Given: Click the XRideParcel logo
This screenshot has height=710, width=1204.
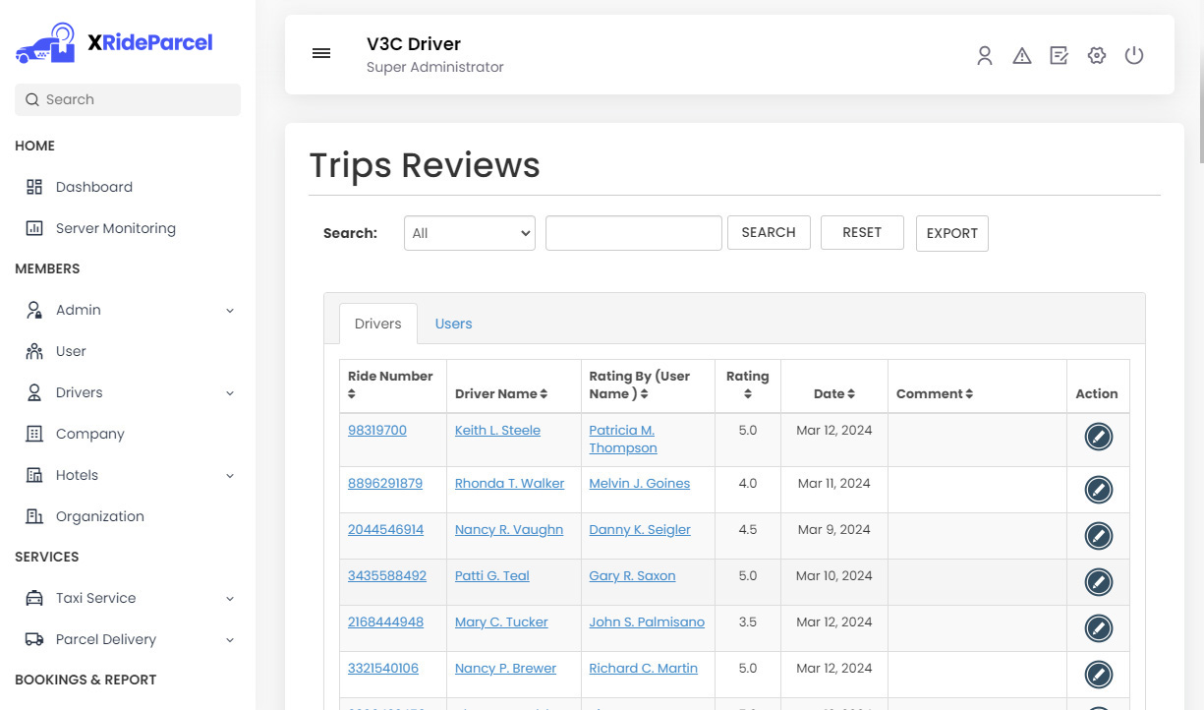Looking at the screenshot, I should (x=114, y=43).
